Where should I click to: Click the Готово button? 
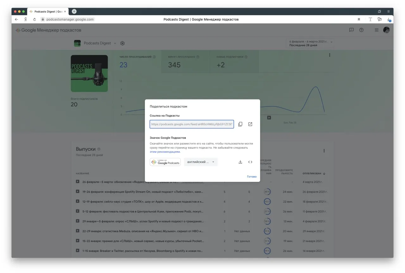click(252, 176)
